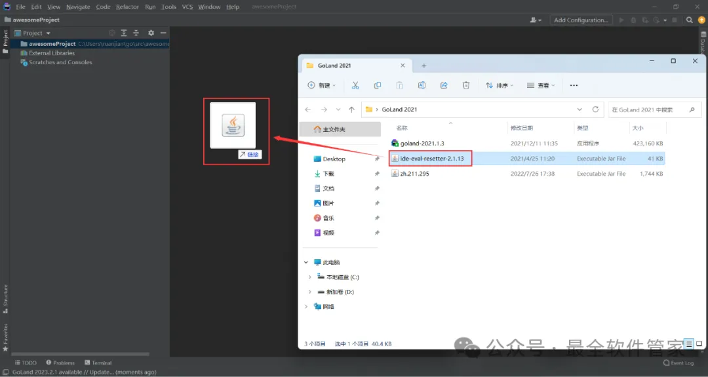Click the Paste icon in Explorer toolbar
Screen dimensions: 708x377
click(400, 85)
